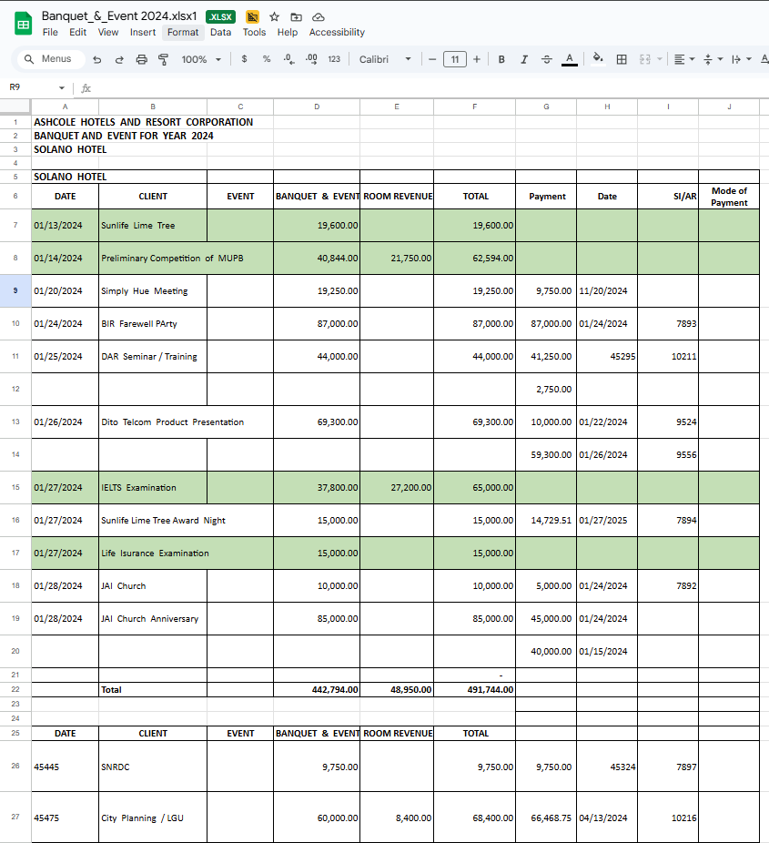Click the City Planning / LGU cell

[153, 818]
